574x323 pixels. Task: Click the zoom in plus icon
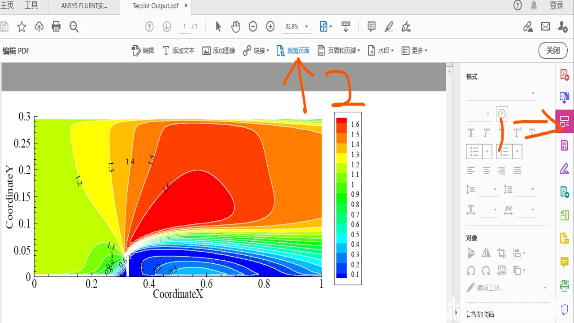tap(270, 27)
